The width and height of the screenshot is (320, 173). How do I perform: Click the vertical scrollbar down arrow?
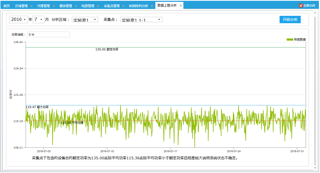[x=315, y=168]
